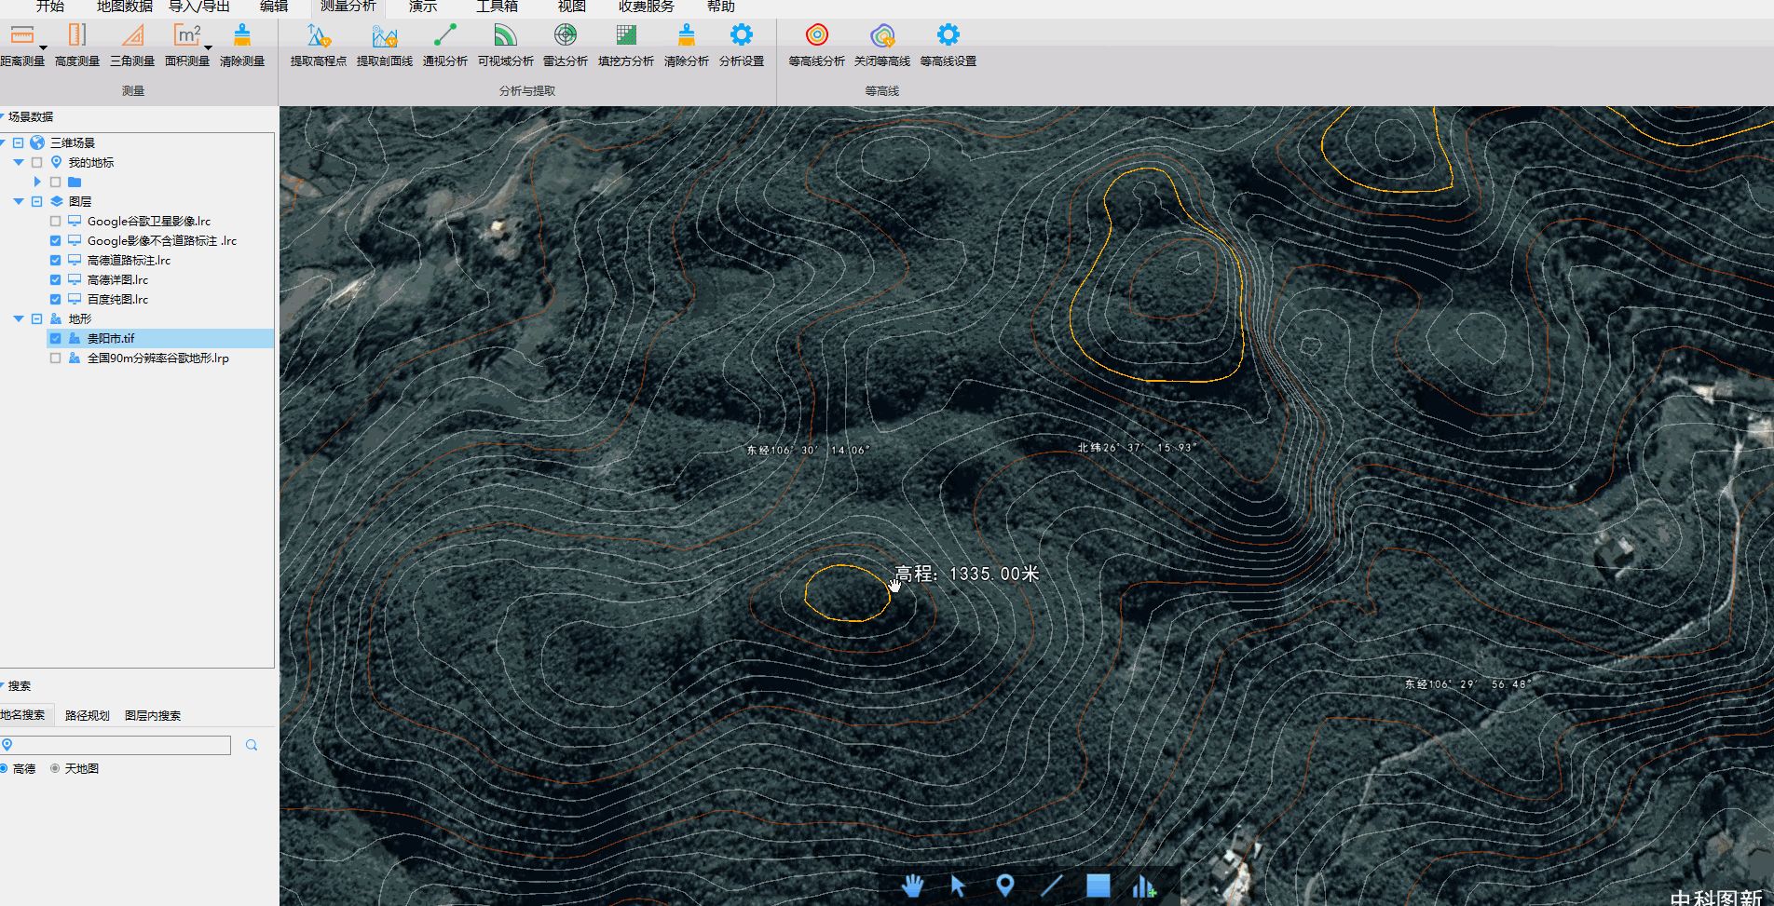
Task: Switch to the 路径规划 tab
Action: [x=88, y=715]
